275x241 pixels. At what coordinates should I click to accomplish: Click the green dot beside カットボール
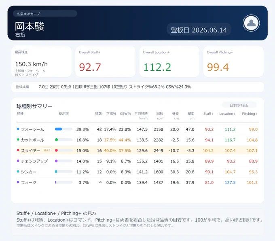[x=18, y=140]
